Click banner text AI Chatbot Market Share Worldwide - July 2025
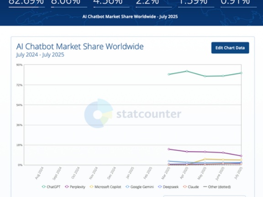Viewport: 263px width, 197px height. (x=130, y=16)
